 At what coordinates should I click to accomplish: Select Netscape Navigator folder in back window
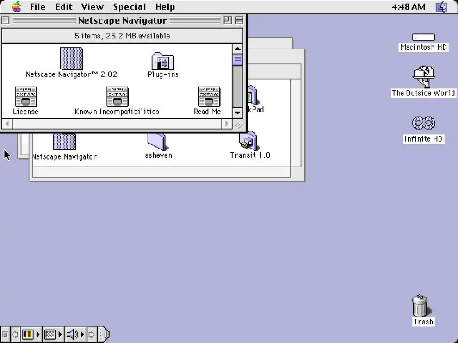(64, 142)
